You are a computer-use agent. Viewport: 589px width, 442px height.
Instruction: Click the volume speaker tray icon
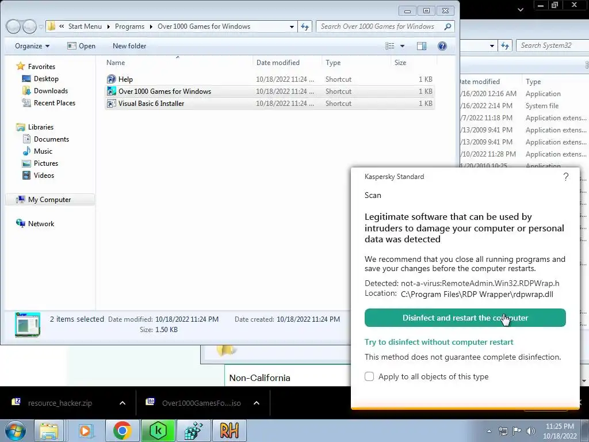point(531,431)
